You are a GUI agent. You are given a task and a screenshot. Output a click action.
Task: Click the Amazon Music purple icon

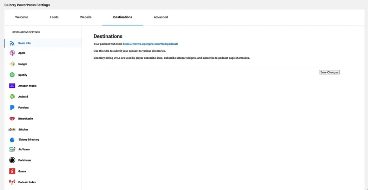pyautogui.click(x=12, y=86)
